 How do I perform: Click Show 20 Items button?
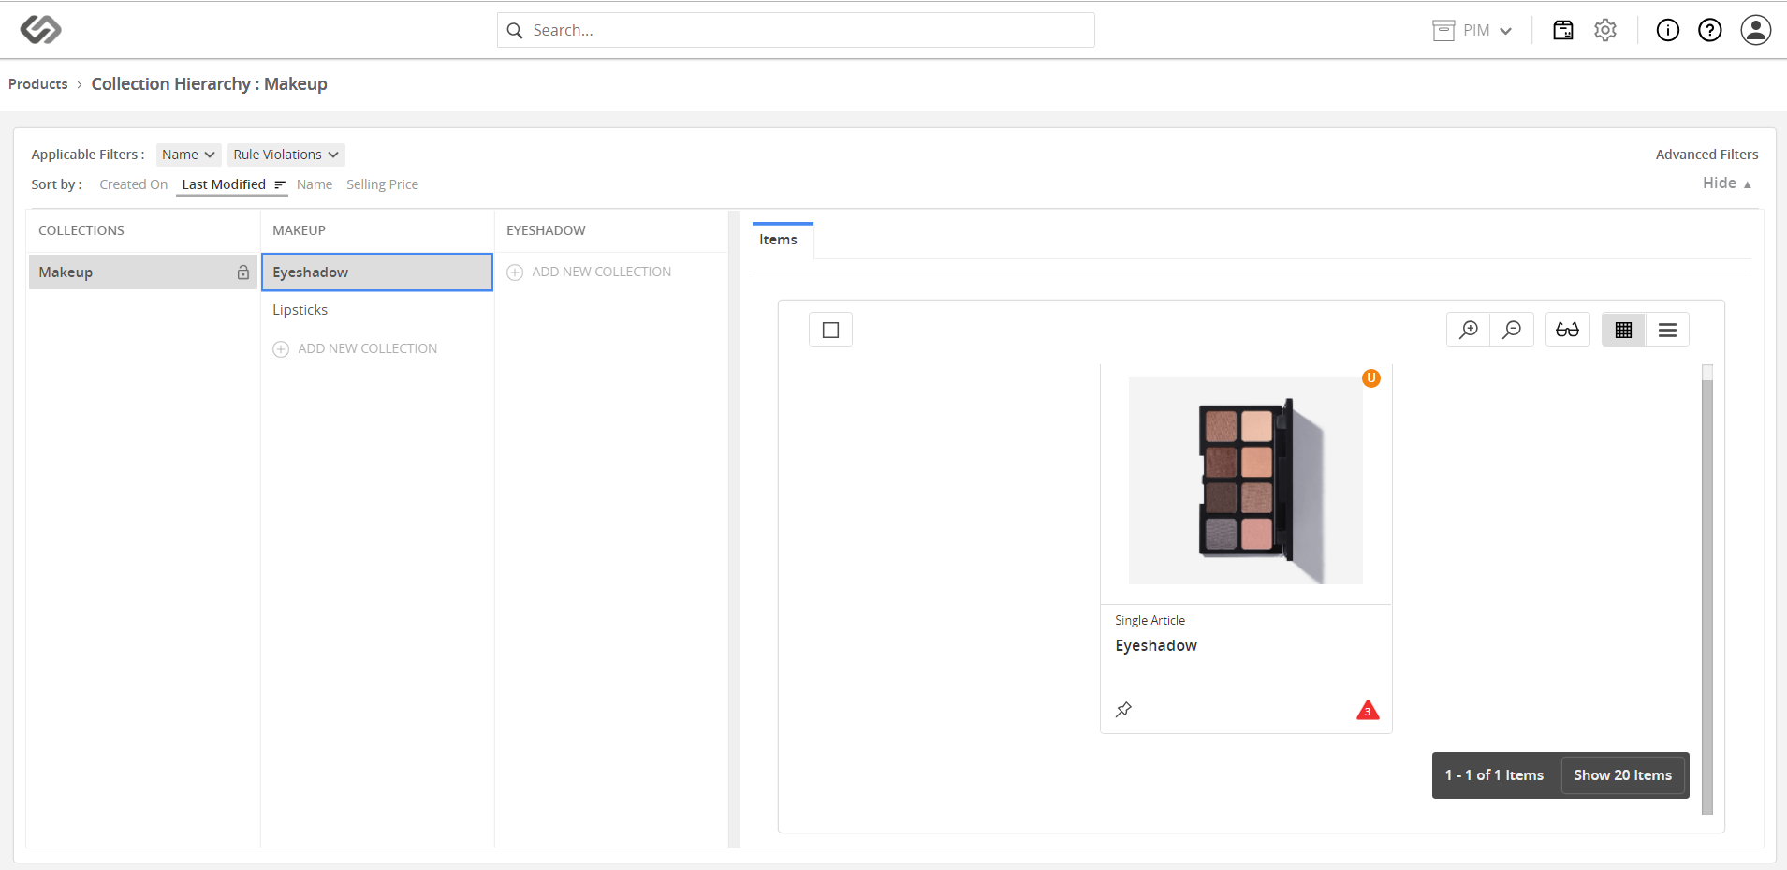coord(1622,775)
